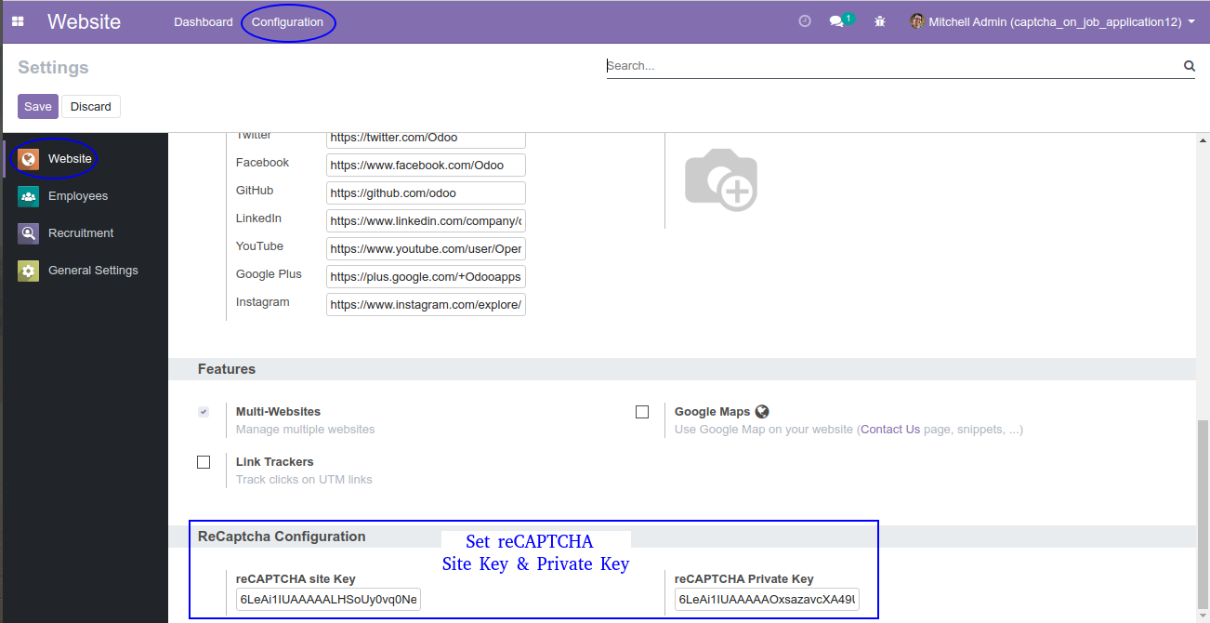The width and height of the screenshot is (1210, 623).
Task: Click Mitchell Admin avatar image
Action: (x=916, y=21)
